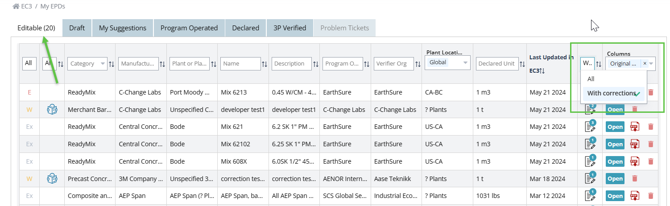Click Open button for Mix 621
The image size is (670, 206).
[615, 127]
